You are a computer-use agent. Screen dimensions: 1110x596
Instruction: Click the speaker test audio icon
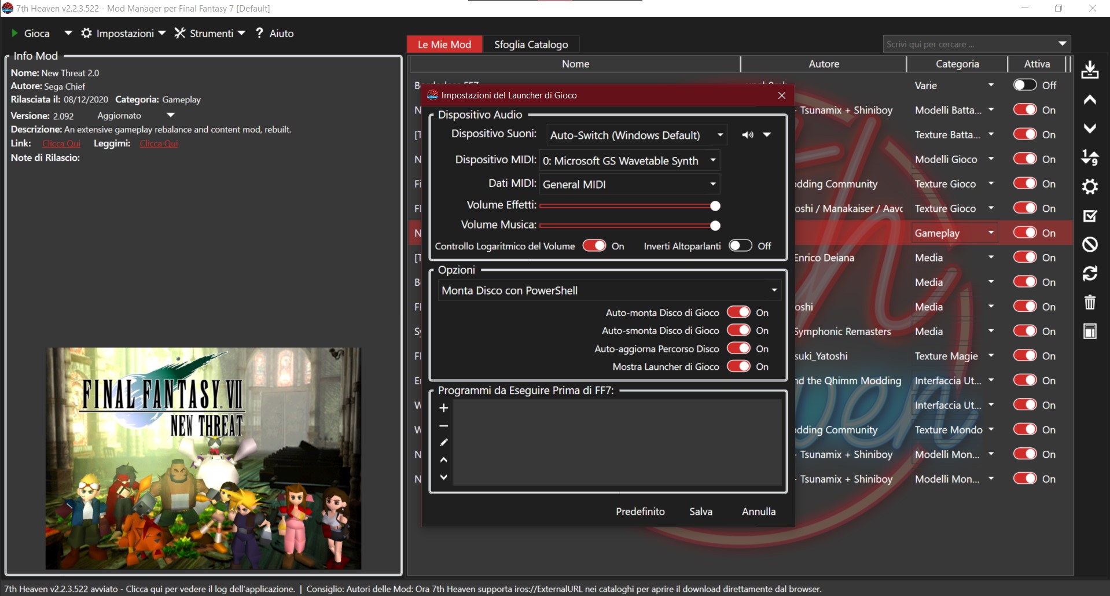[748, 135]
